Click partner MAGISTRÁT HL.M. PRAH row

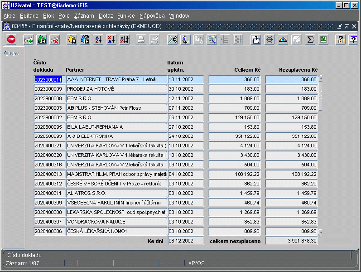(116, 174)
